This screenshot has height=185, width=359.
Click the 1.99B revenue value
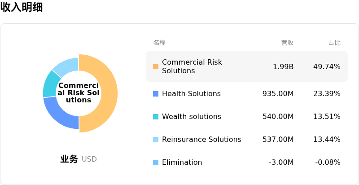coord(283,66)
